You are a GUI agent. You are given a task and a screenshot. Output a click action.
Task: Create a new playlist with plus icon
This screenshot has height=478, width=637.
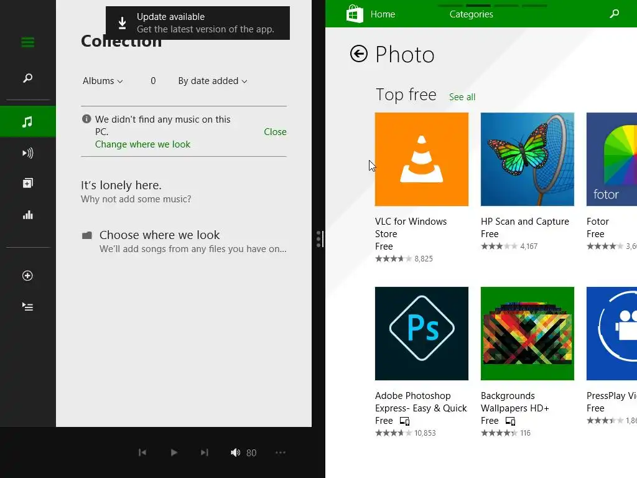[27, 276]
